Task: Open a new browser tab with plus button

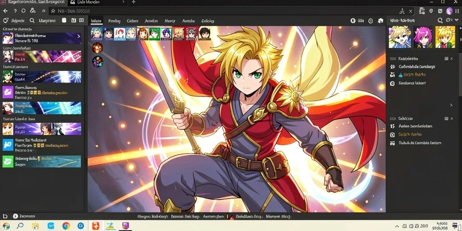Action: coord(134,2)
